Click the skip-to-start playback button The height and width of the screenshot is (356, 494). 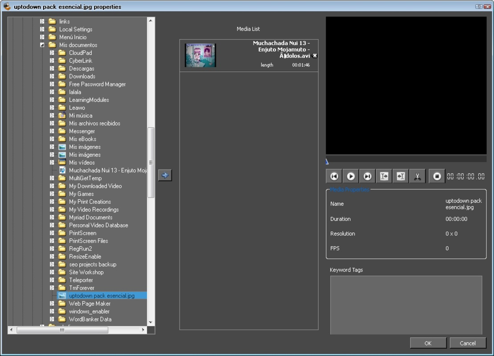pos(334,176)
